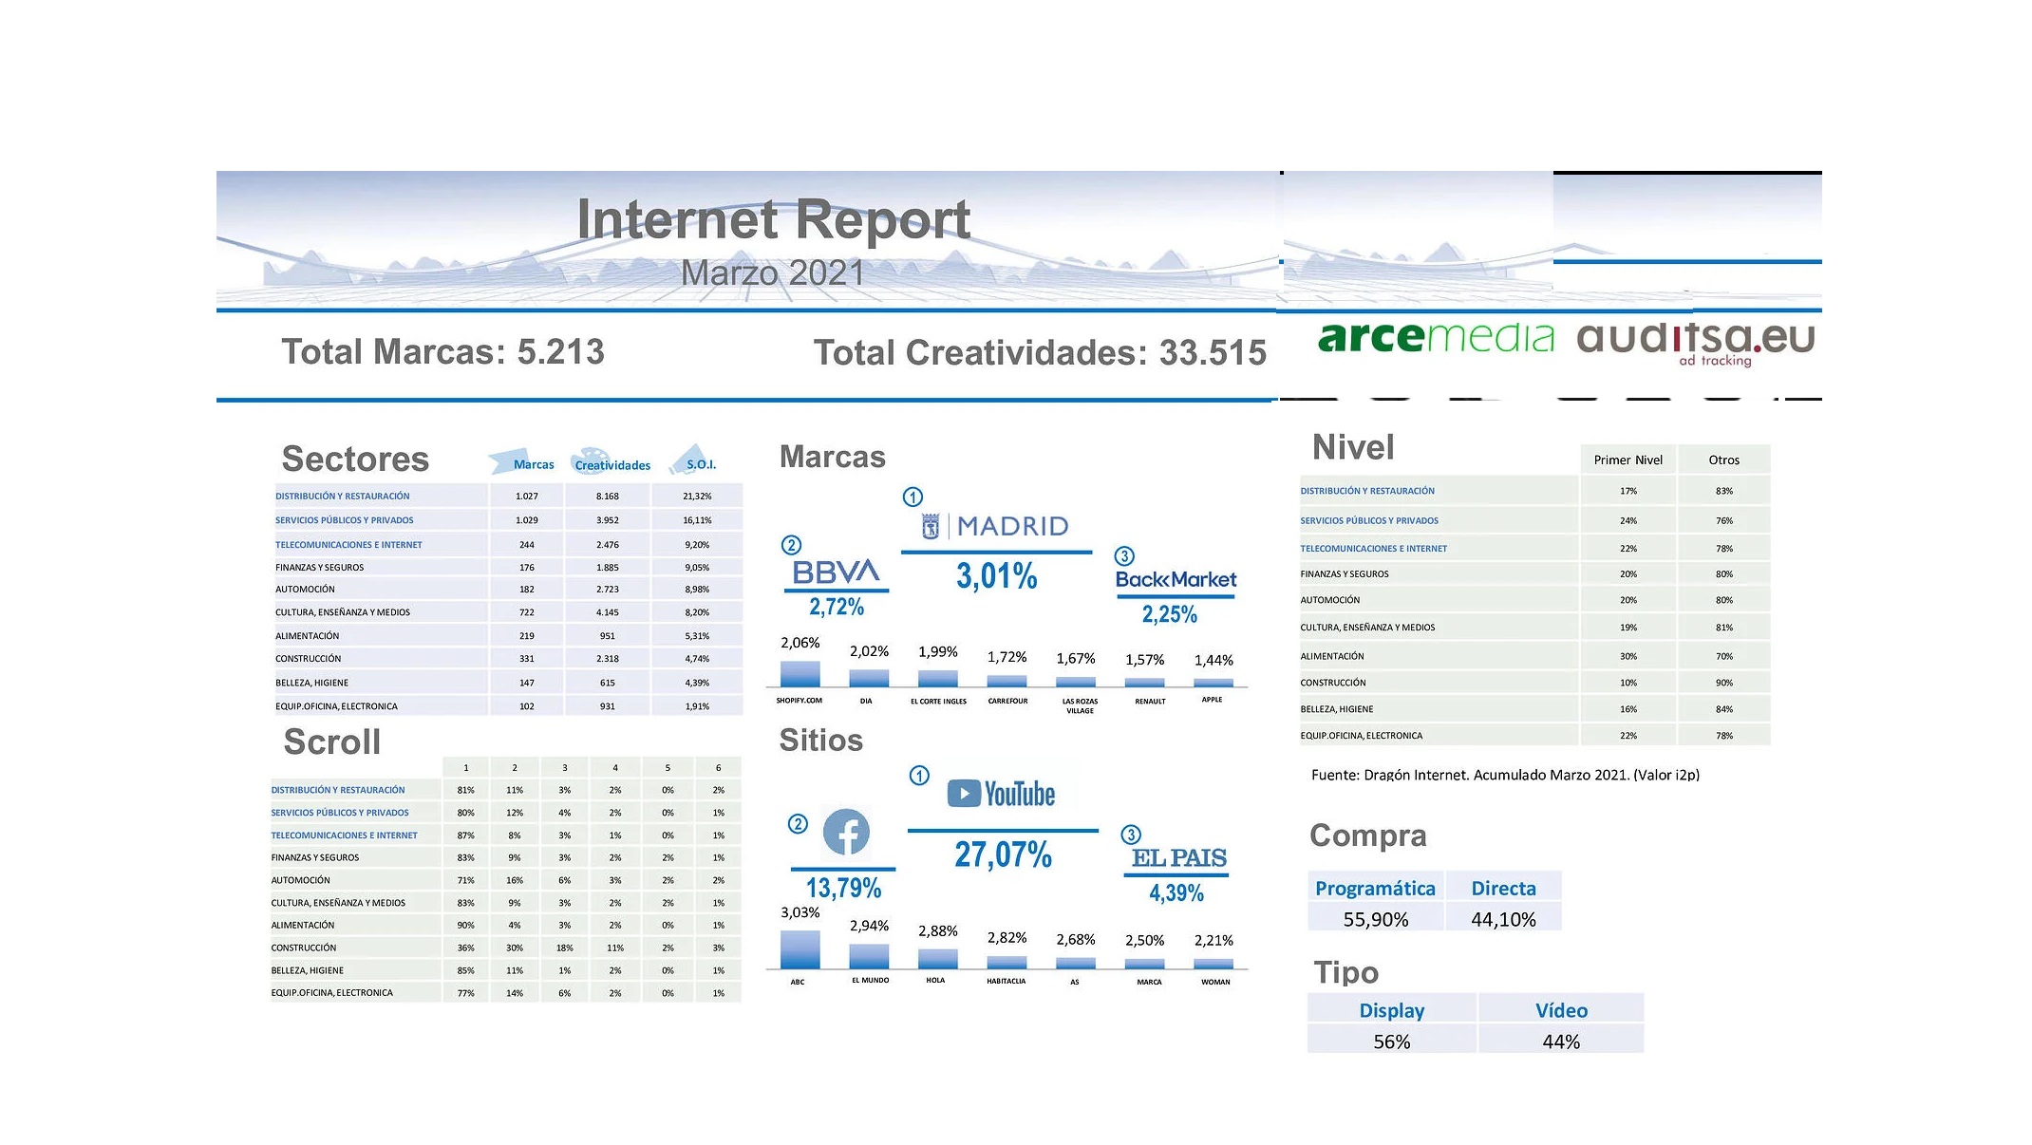Screen dimensions: 2032x1145
Task: Select TELECOMUNICACIONES E INTERNET in Sectores table
Action: [348, 545]
